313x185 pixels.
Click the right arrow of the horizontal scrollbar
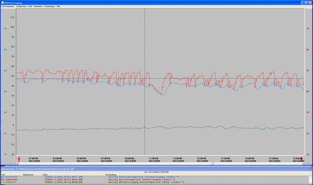coord(303,163)
